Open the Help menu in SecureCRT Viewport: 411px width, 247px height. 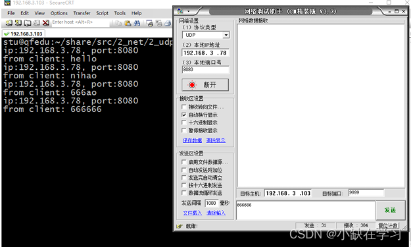coord(137,13)
